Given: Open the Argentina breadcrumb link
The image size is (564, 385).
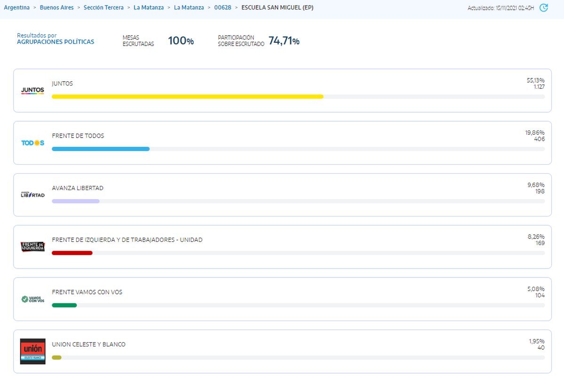Looking at the screenshot, I should [16, 8].
